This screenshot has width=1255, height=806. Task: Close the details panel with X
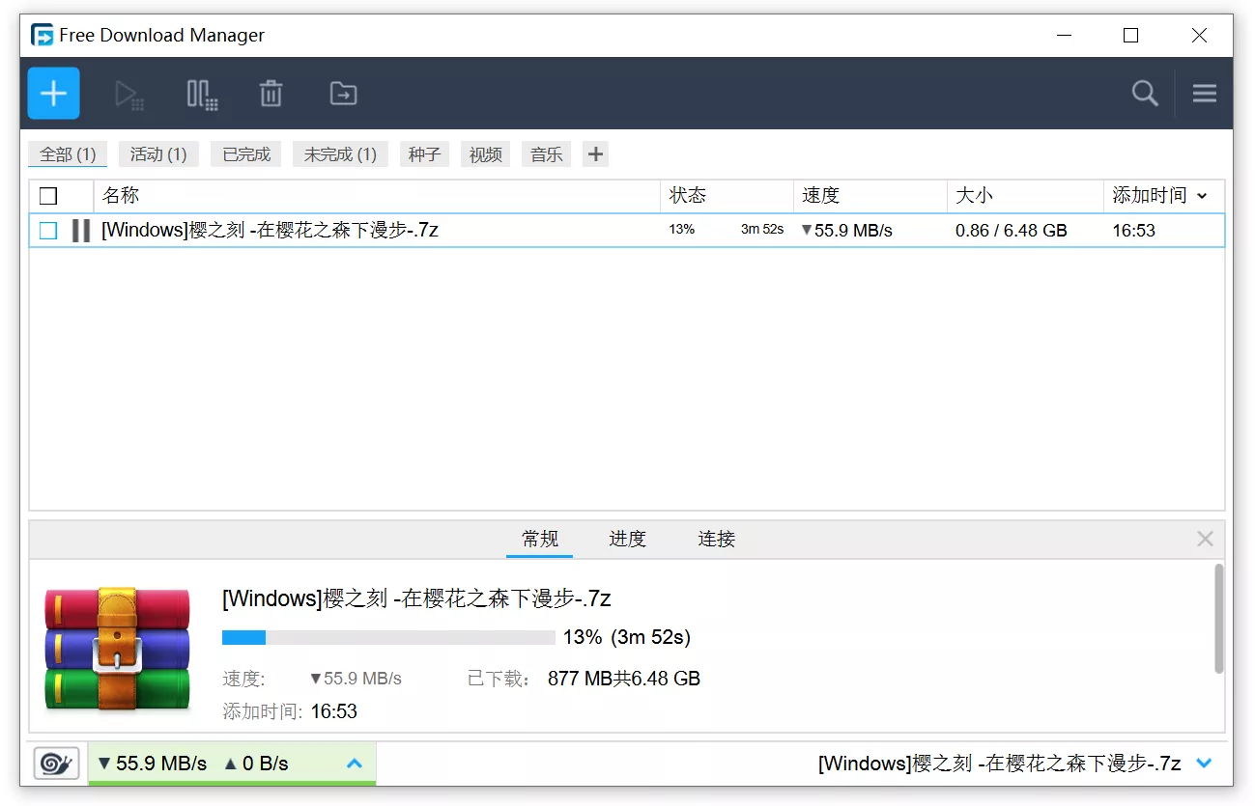[1205, 539]
